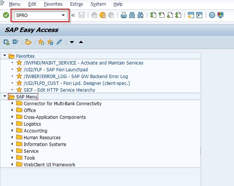Select /UI2/FLPD_CUST Fiori Lpd. Designer favorite
Screen dimensions: 234x186
pos(77,83)
